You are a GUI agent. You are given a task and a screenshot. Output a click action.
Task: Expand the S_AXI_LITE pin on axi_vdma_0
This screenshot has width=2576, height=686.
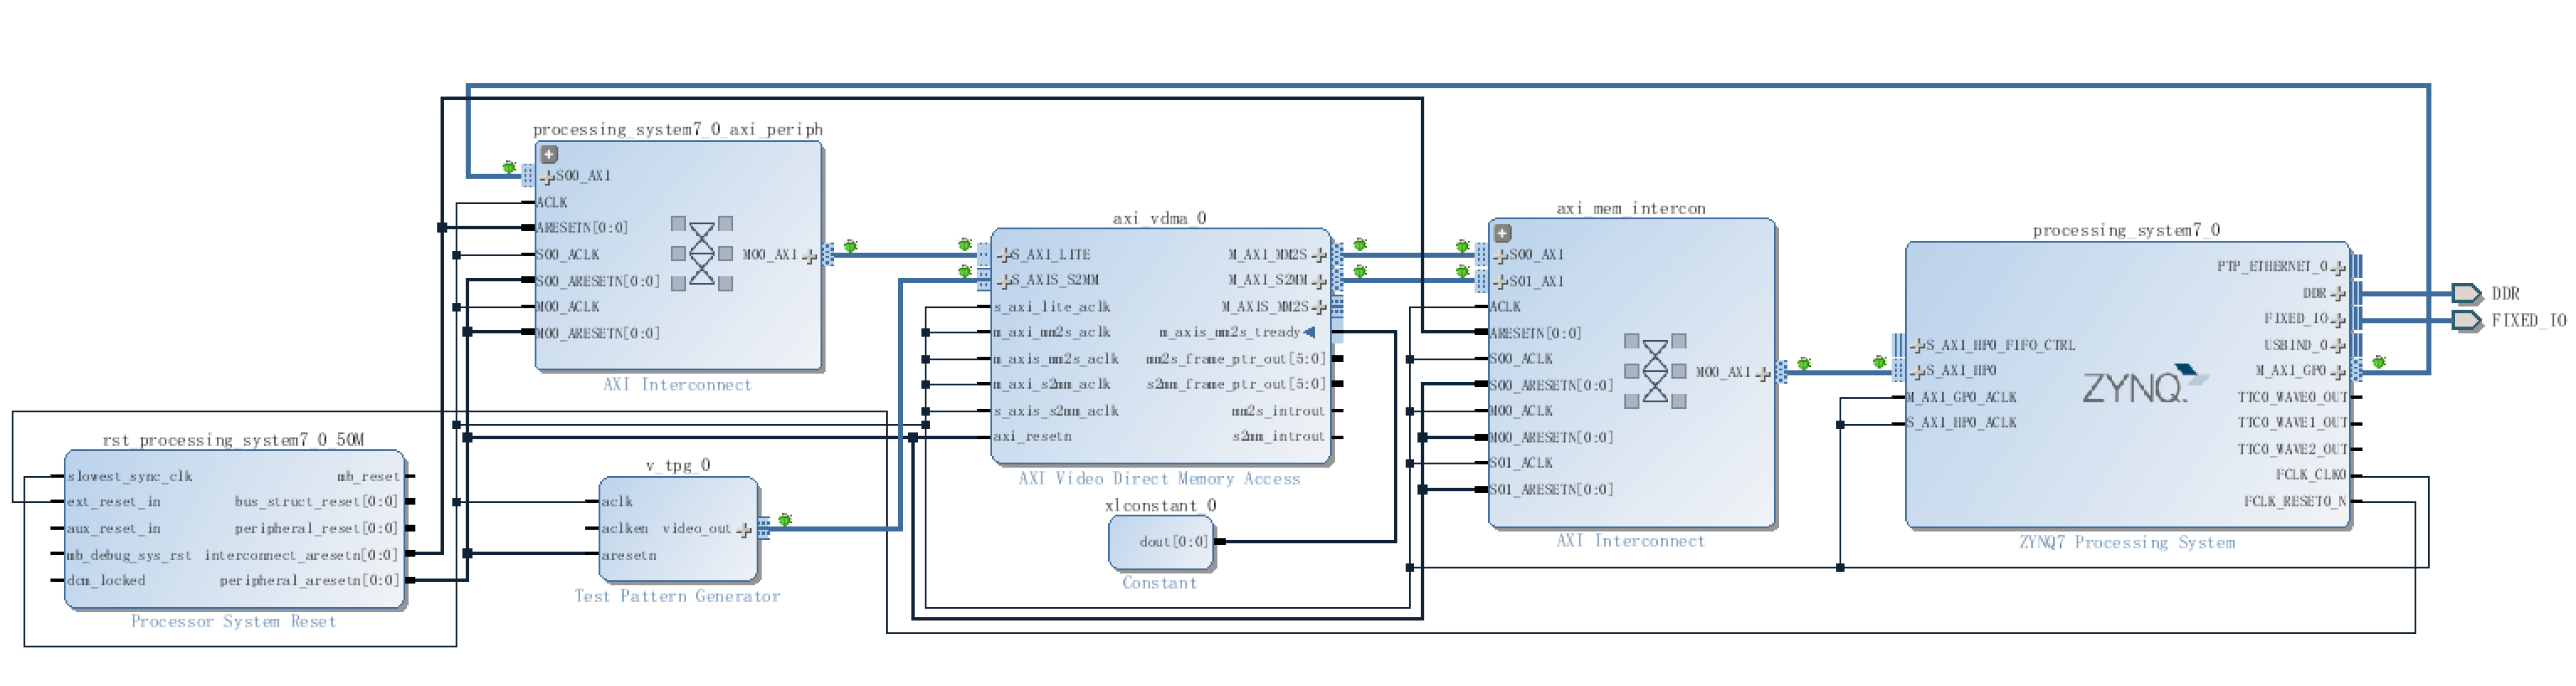[1004, 255]
